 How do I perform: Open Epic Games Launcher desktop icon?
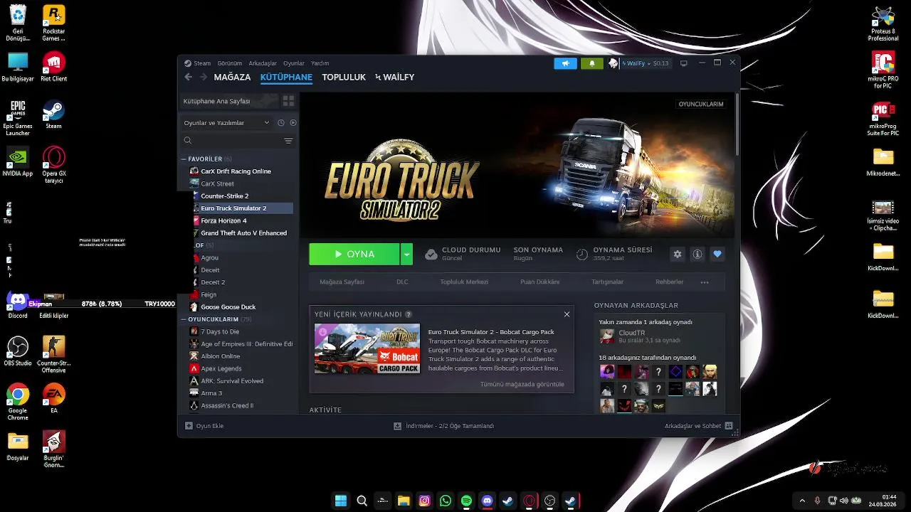[18, 118]
